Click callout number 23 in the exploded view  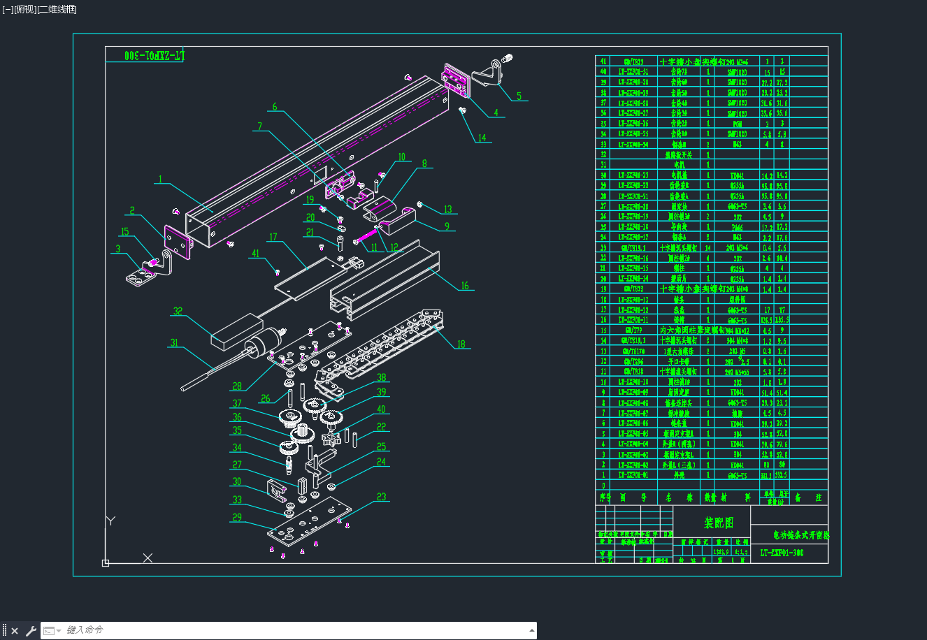point(382,497)
